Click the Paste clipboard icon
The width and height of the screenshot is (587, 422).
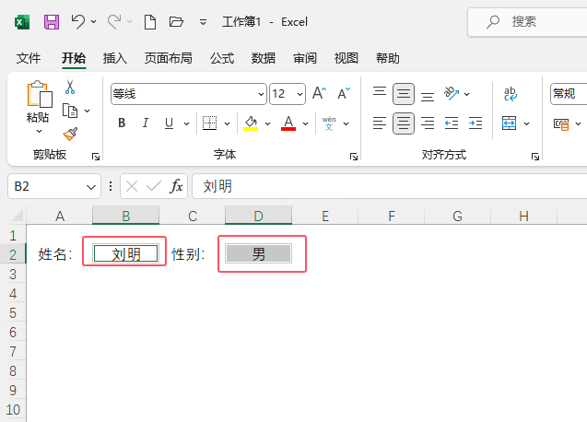tap(39, 94)
